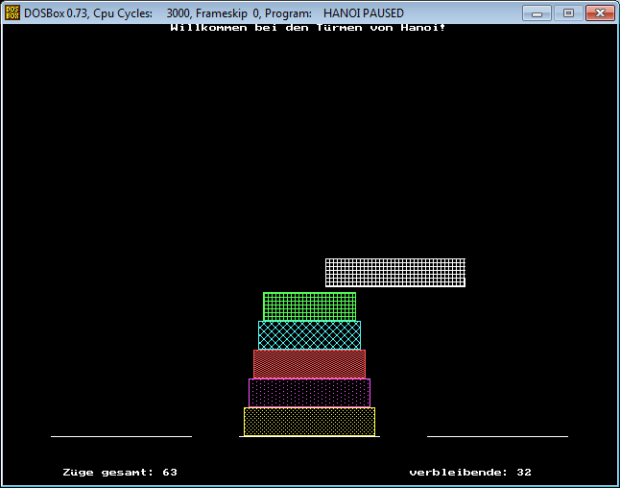Click the 'verbleibende: 32' counter
Viewport: 620px width, 488px height.
(x=470, y=473)
